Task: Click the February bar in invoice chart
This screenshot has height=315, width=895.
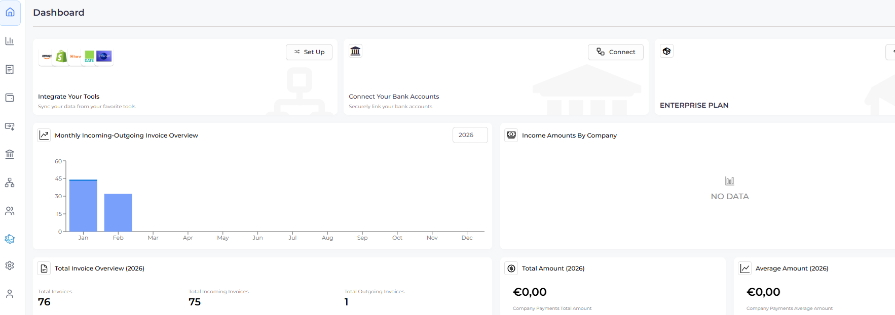Action: point(118,212)
